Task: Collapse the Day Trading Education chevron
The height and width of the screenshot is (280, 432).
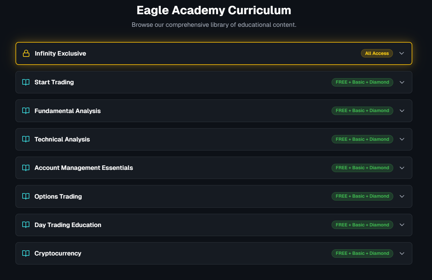Action: pos(402,225)
